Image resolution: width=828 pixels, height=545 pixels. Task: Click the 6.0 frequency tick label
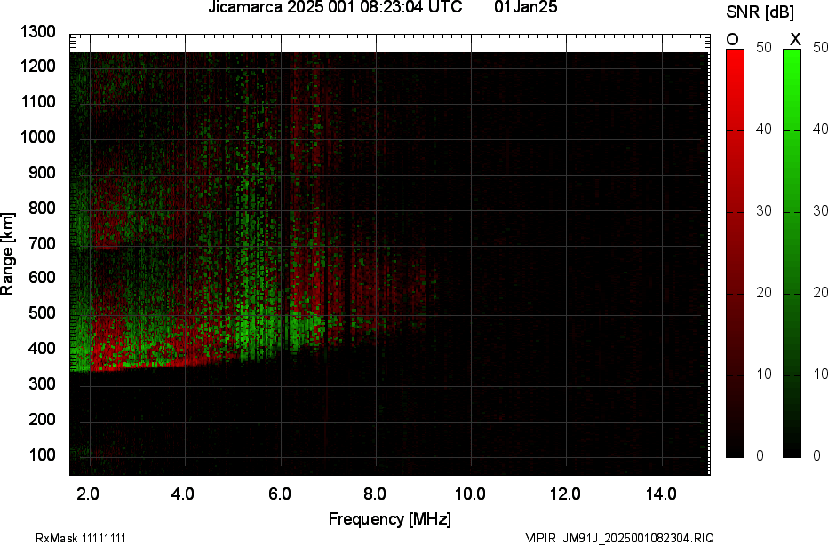pos(279,494)
